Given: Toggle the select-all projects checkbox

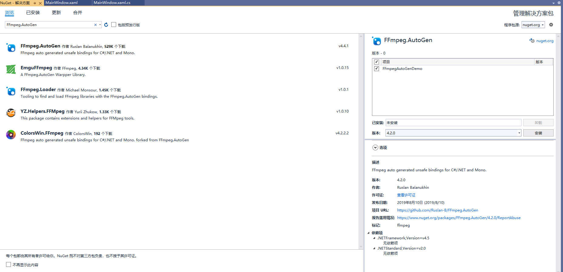Looking at the screenshot, I should pyautogui.click(x=377, y=62).
